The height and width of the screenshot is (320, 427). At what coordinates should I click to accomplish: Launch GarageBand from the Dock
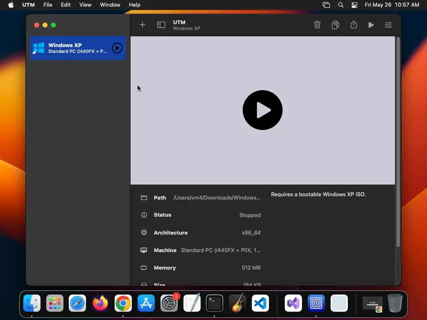[237, 303]
